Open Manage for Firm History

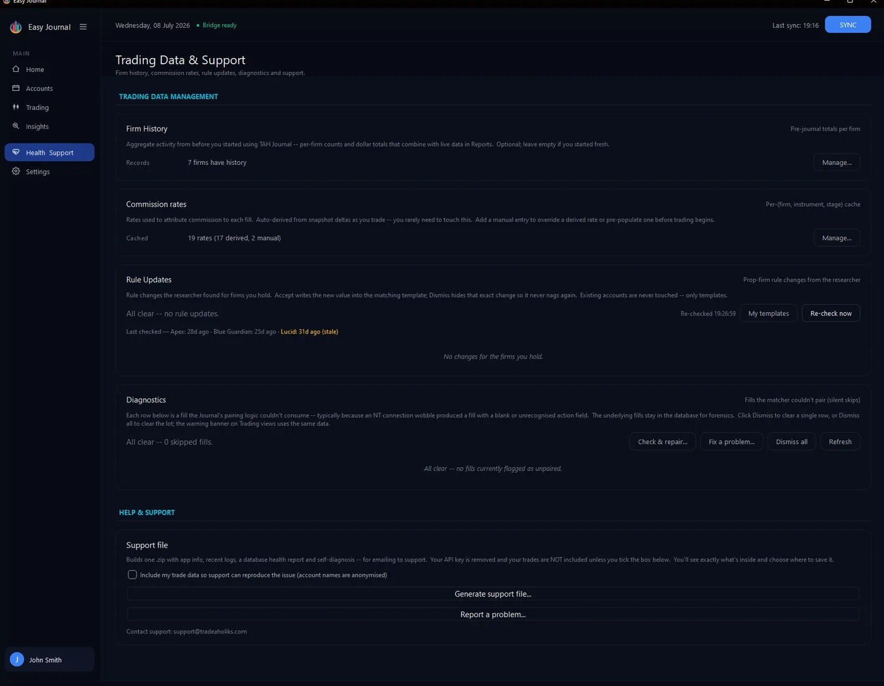click(837, 162)
